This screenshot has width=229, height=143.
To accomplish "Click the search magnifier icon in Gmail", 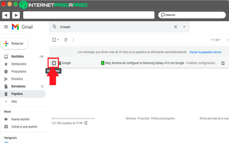I will [x=55, y=27].
